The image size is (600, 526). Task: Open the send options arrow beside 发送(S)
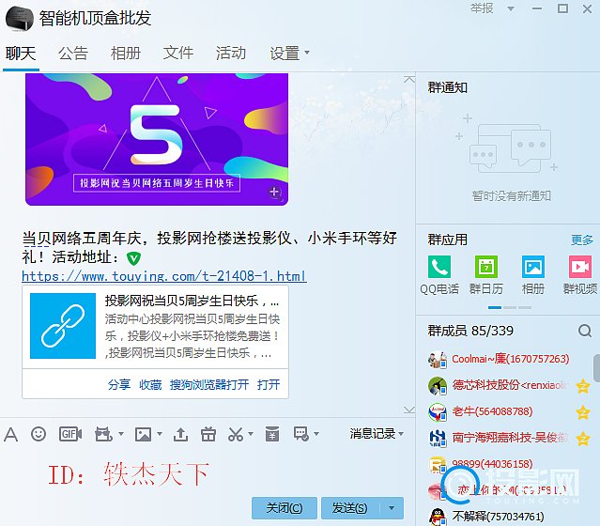point(392,508)
